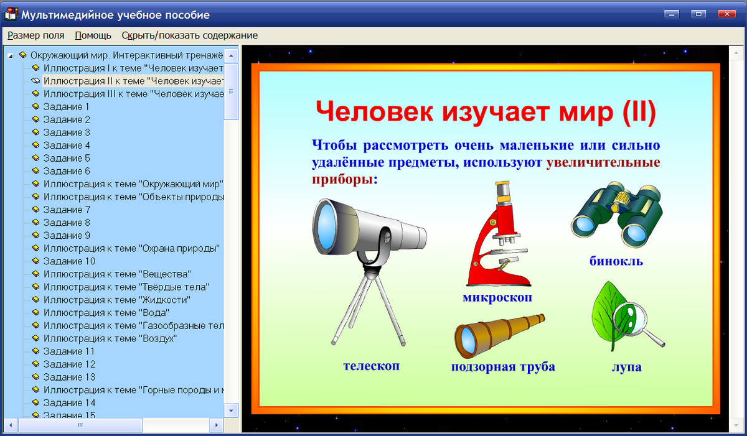Click the book icon next to "Задание 1"
Screen dimensions: 747x436
point(36,106)
